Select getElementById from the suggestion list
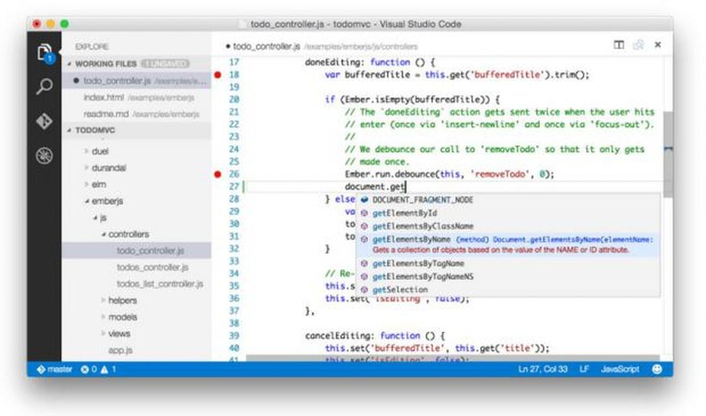The width and height of the screenshot is (706, 416). coord(398,213)
